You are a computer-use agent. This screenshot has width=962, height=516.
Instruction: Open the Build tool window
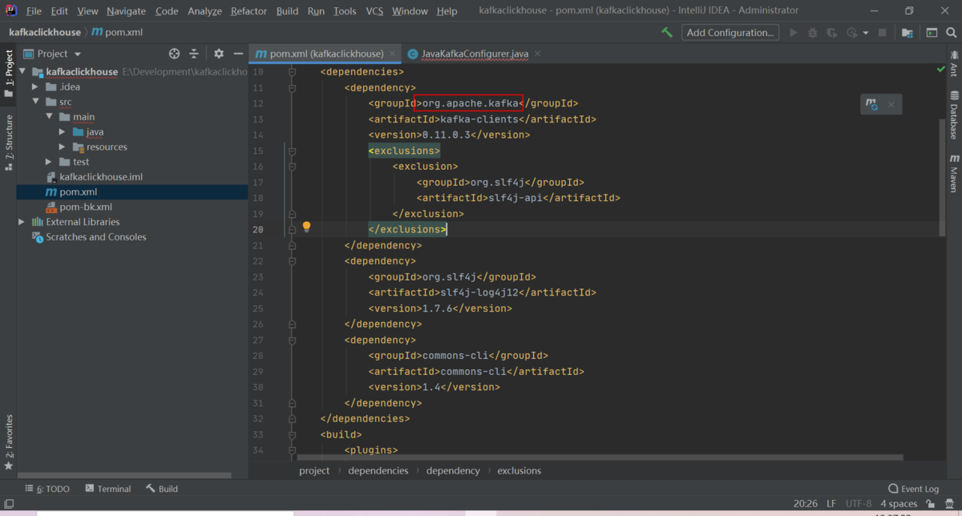[162, 489]
